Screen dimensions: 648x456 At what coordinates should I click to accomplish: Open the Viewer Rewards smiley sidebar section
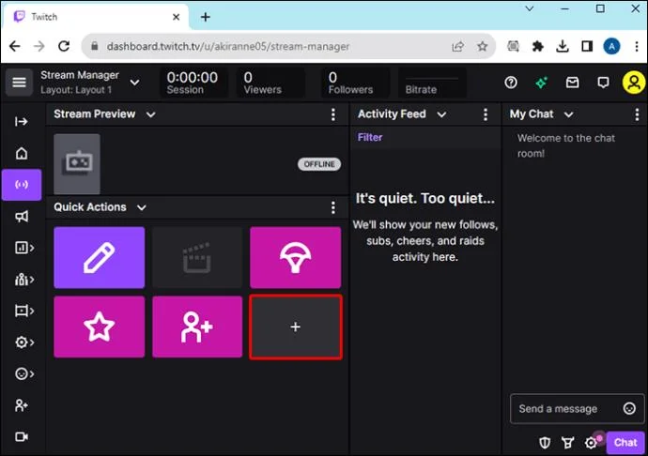click(24, 373)
